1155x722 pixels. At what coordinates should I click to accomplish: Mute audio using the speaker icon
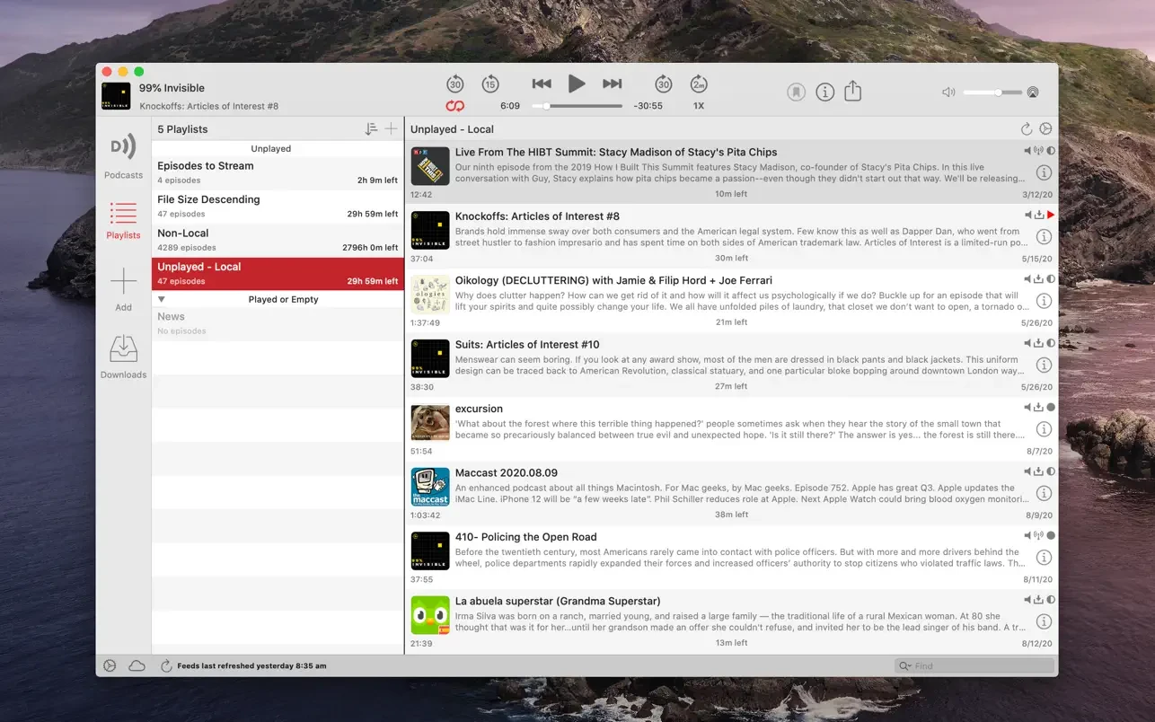(x=948, y=92)
